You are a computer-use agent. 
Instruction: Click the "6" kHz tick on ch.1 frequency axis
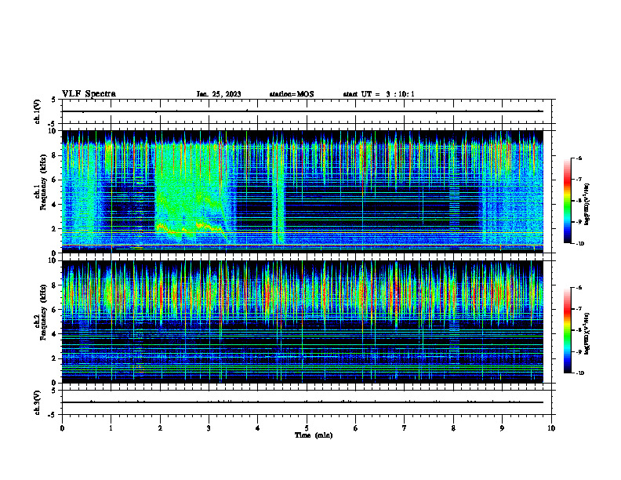click(x=54, y=180)
